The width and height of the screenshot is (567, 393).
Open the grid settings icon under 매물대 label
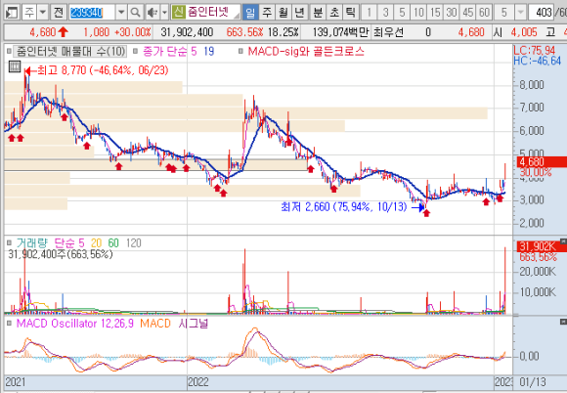point(15,66)
